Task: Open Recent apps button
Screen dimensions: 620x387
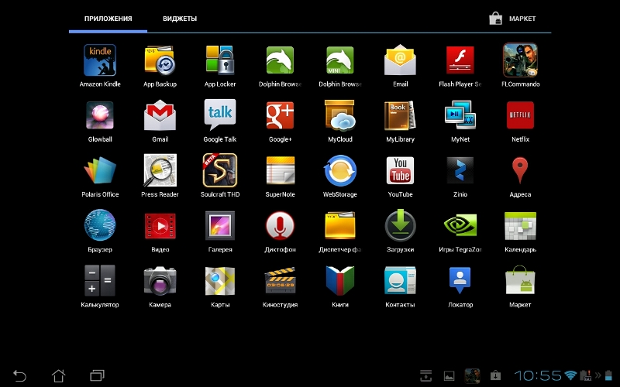Action: 98,375
